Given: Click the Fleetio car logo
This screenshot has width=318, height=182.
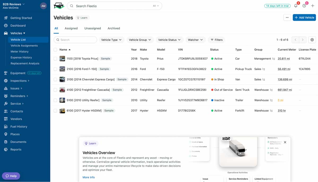Looking at the screenshot, I should [59, 6].
